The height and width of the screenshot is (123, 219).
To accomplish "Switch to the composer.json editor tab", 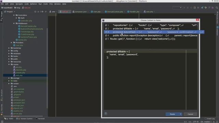I will [x=80, y=12].
